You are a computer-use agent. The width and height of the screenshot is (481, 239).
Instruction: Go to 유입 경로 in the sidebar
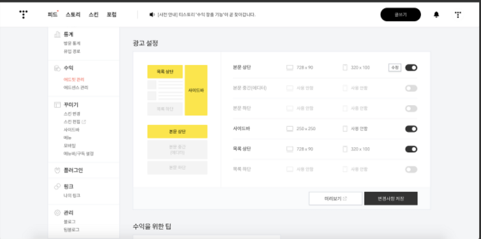(72, 52)
